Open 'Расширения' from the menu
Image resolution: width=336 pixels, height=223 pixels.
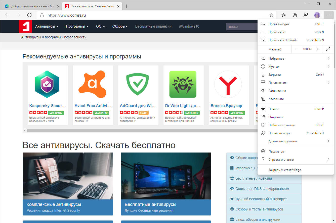296,91
